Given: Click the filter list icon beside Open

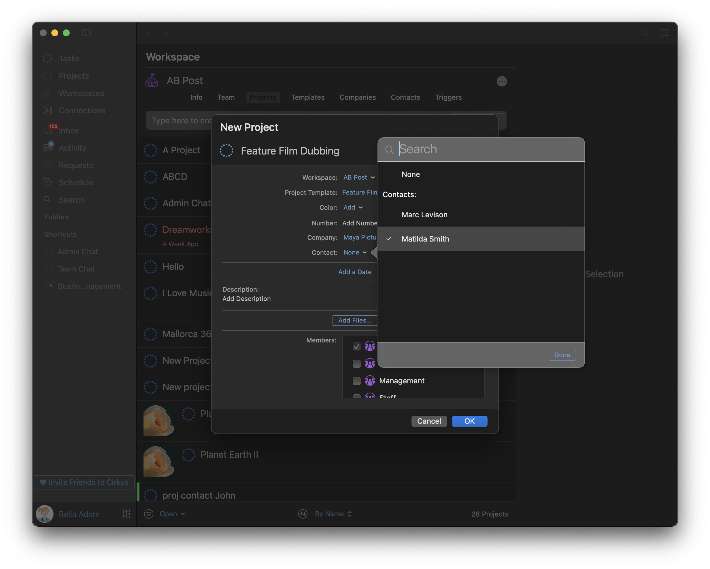Looking at the screenshot, I should pos(149,514).
